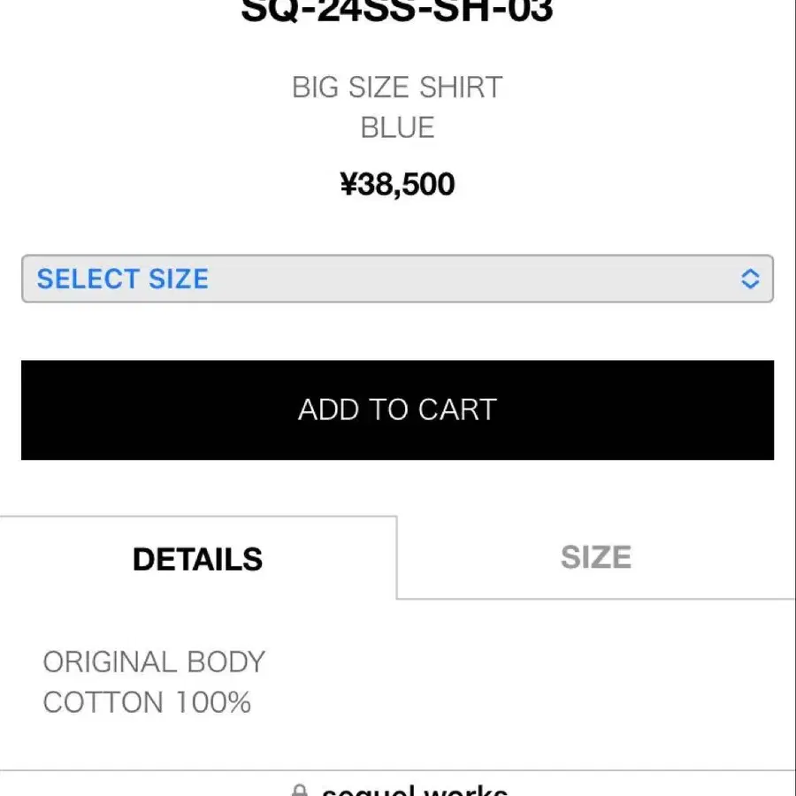The width and height of the screenshot is (796, 796).
Task: Click the BIG SIZE SHIRT product name
Action: 397,87
